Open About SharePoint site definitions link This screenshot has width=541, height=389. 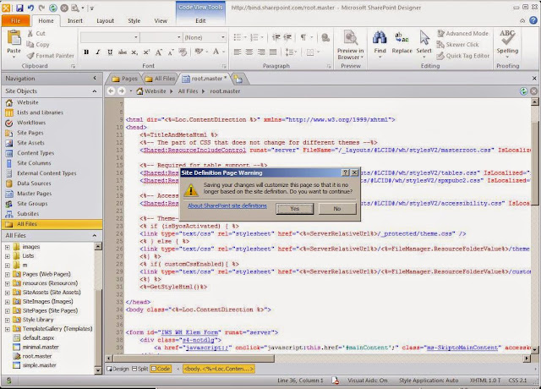pyautogui.click(x=227, y=205)
